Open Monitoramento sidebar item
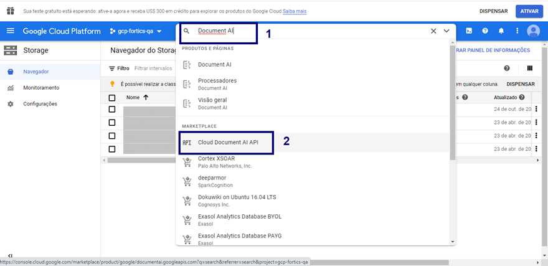The height and width of the screenshot is (266, 548). coord(50,88)
